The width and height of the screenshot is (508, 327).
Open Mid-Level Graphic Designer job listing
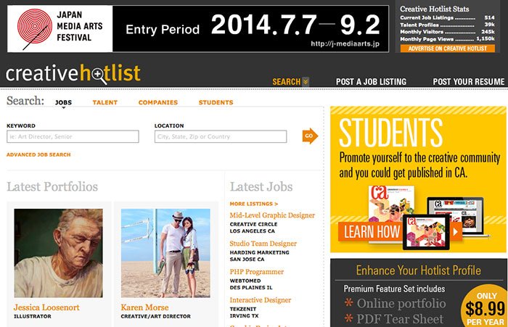click(272, 215)
